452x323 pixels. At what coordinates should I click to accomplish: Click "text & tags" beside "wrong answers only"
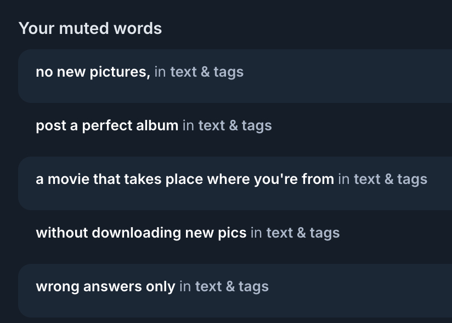point(231,286)
